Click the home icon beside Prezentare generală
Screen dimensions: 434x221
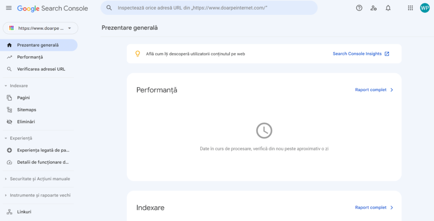pyautogui.click(x=9, y=45)
